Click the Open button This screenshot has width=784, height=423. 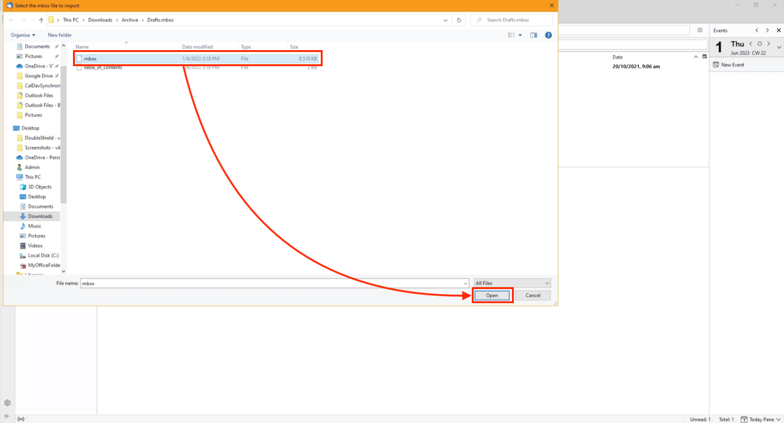491,295
